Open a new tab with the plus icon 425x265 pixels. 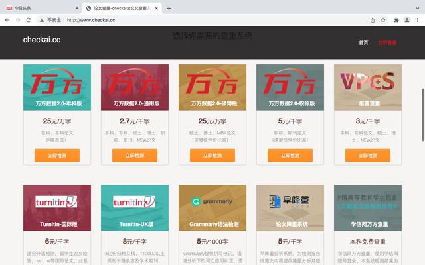coord(169,9)
